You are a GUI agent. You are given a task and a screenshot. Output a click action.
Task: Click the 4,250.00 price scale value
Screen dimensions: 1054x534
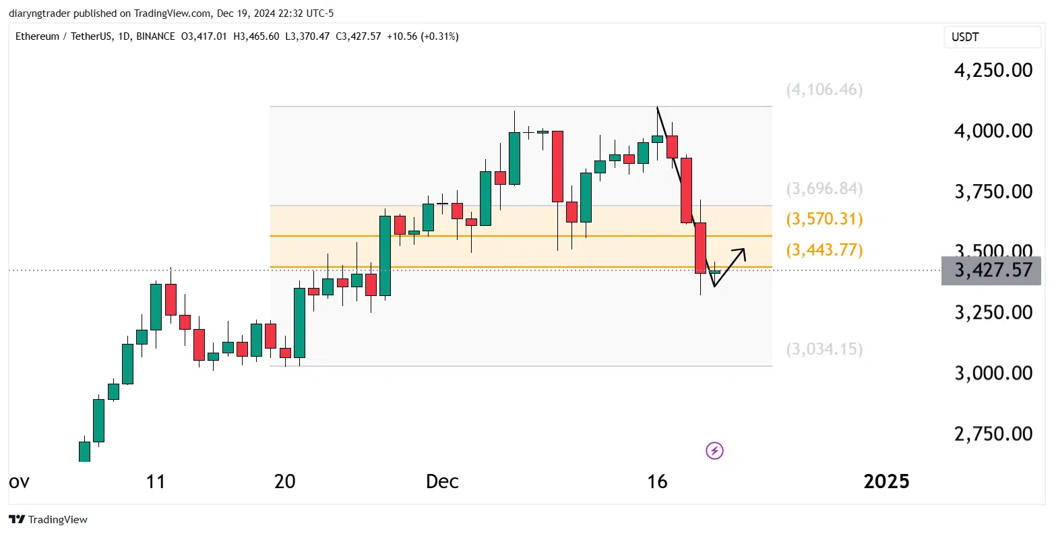pyautogui.click(x=993, y=70)
